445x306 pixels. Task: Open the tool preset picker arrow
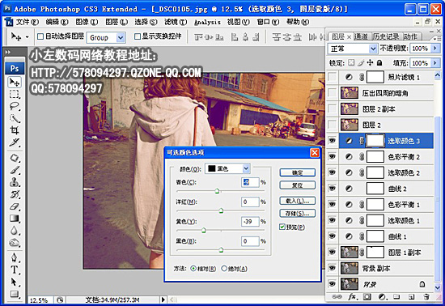pos(28,37)
